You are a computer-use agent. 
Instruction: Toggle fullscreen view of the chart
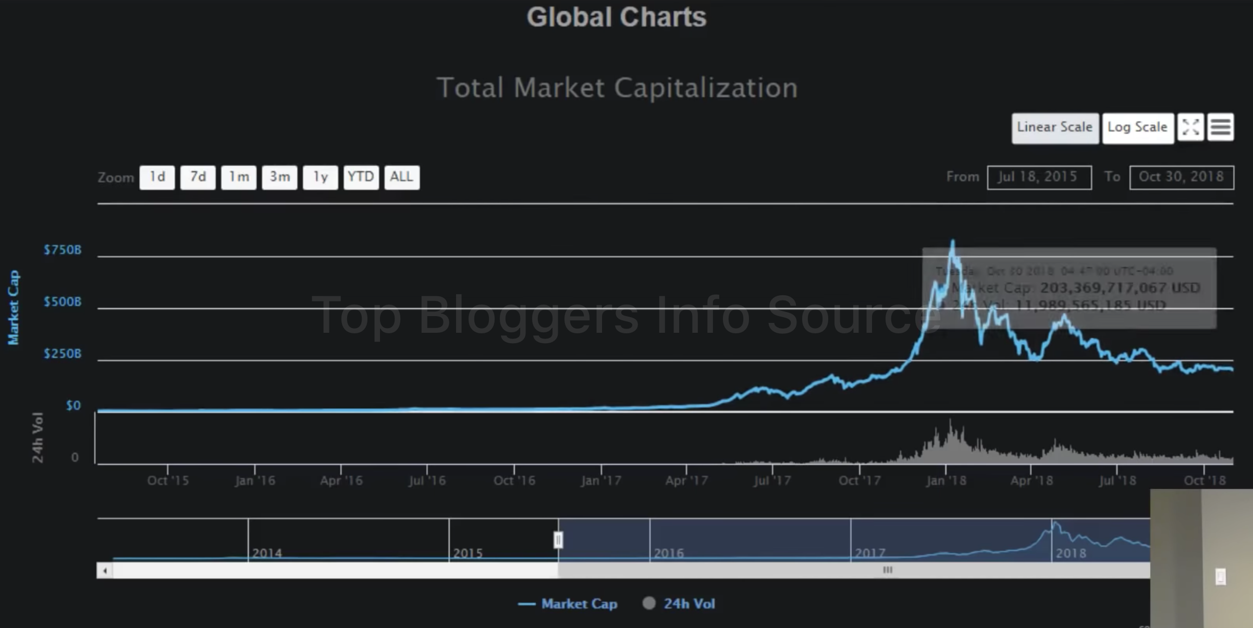[x=1190, y=127]
